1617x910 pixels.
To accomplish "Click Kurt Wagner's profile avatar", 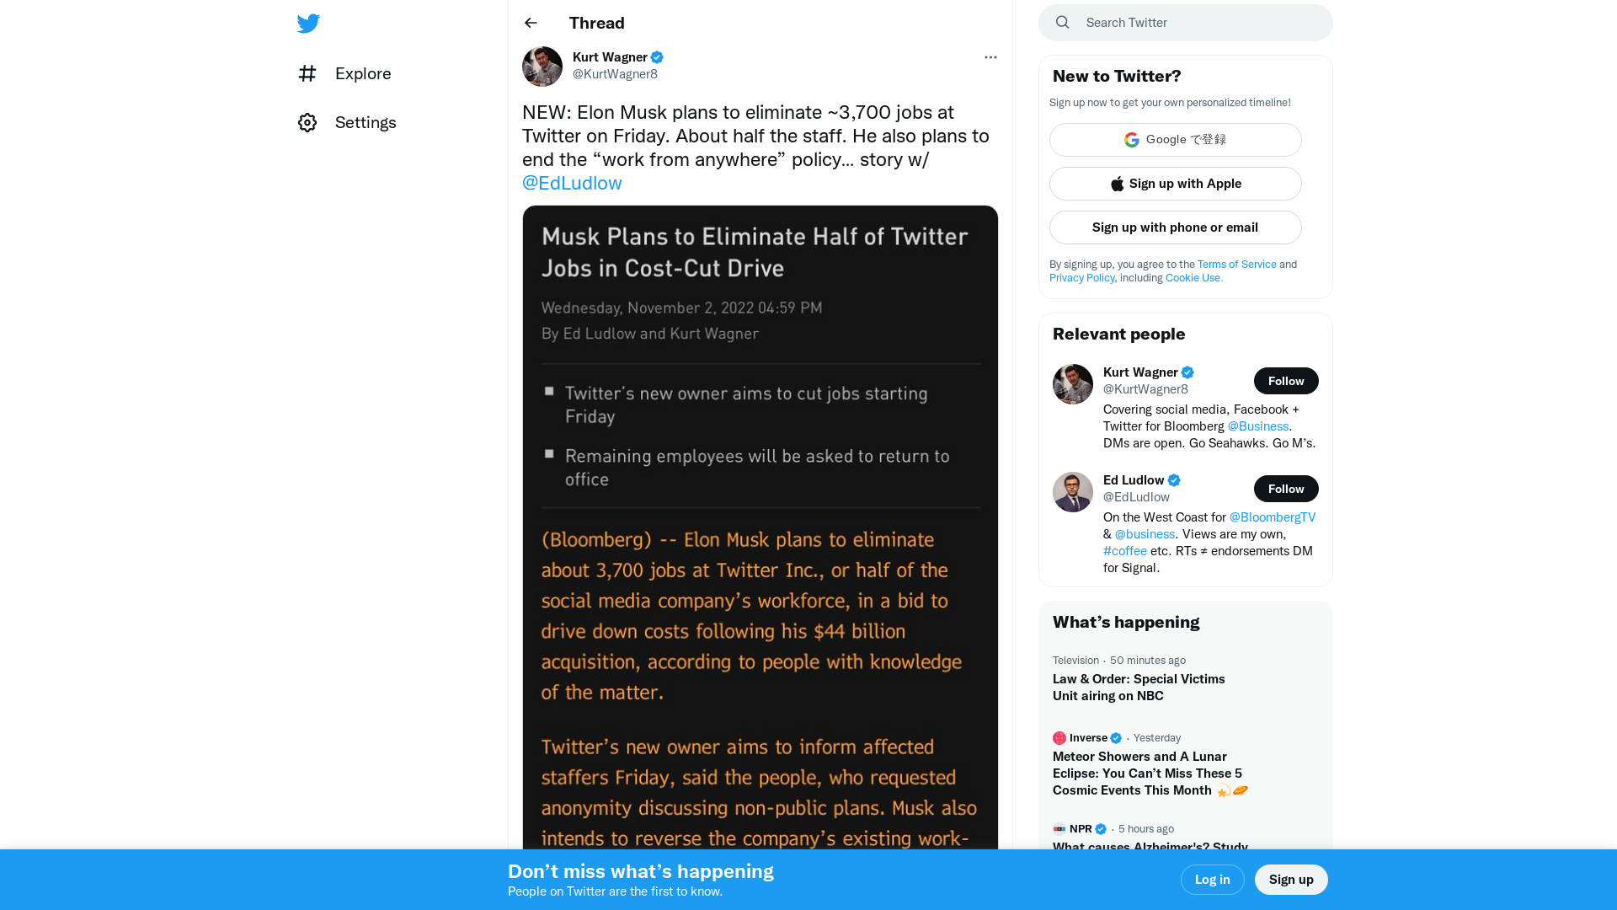I will pos(542,66).
